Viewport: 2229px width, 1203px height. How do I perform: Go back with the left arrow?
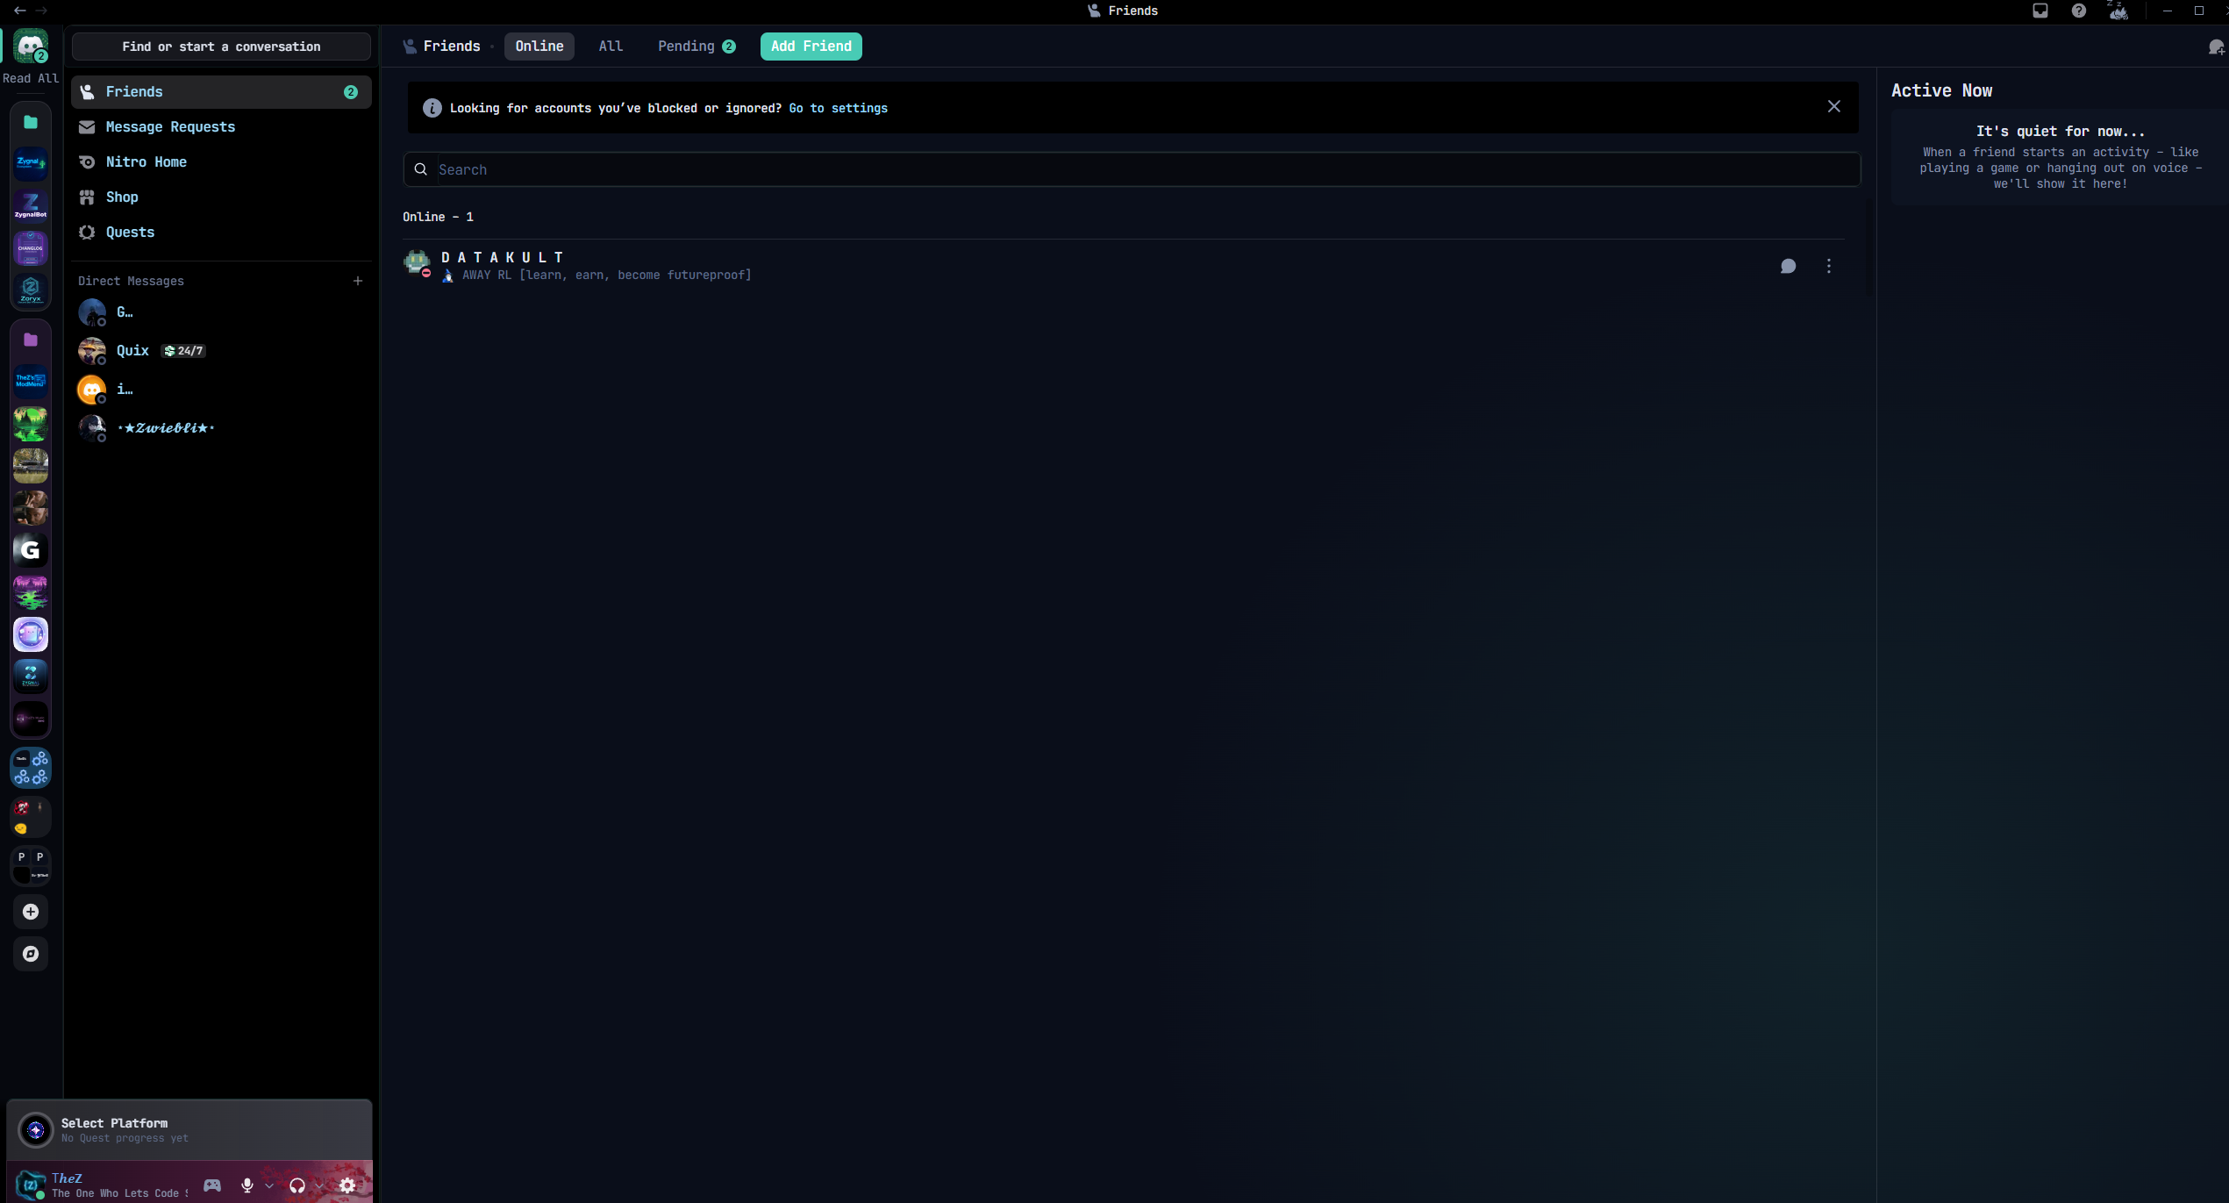click(19, 11)
